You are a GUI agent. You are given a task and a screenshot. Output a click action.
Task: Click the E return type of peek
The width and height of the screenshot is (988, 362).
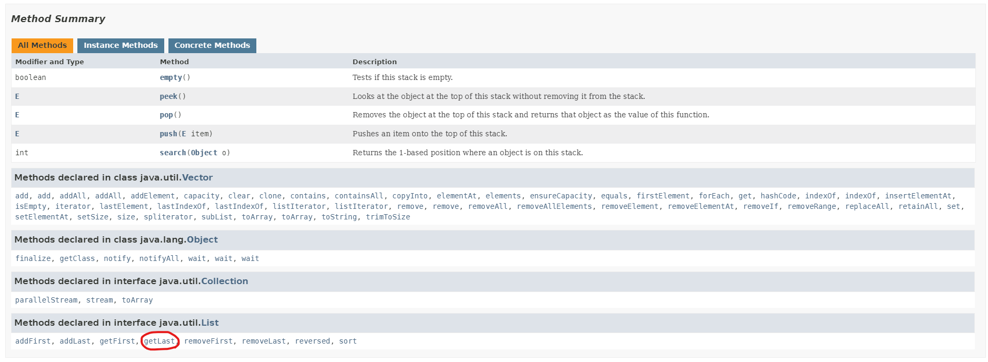click(17, 96)
